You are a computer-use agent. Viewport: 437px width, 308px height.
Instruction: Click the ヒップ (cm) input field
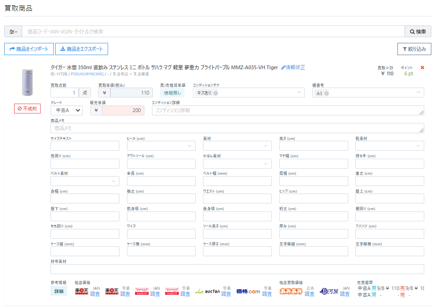click(x=314, y=199)
